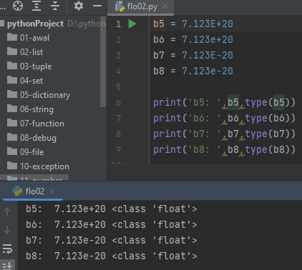Expand all project tree items
The width and height of the screenshot is (302, 270).
tap(36, 6)
